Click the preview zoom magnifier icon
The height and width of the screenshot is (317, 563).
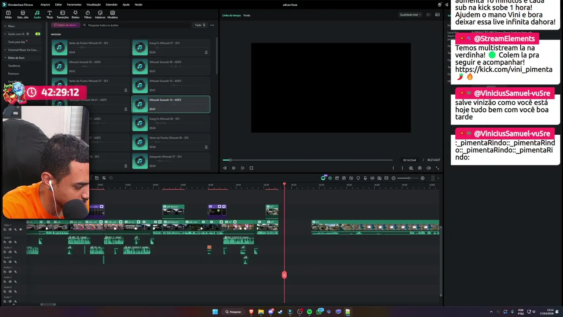pyautogui.click(x=411, y=168)
